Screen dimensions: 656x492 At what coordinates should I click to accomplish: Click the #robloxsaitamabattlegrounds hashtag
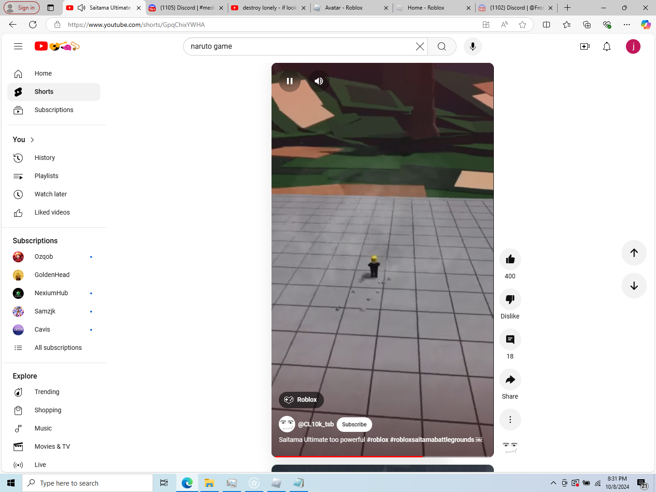(x=432, y=440)
